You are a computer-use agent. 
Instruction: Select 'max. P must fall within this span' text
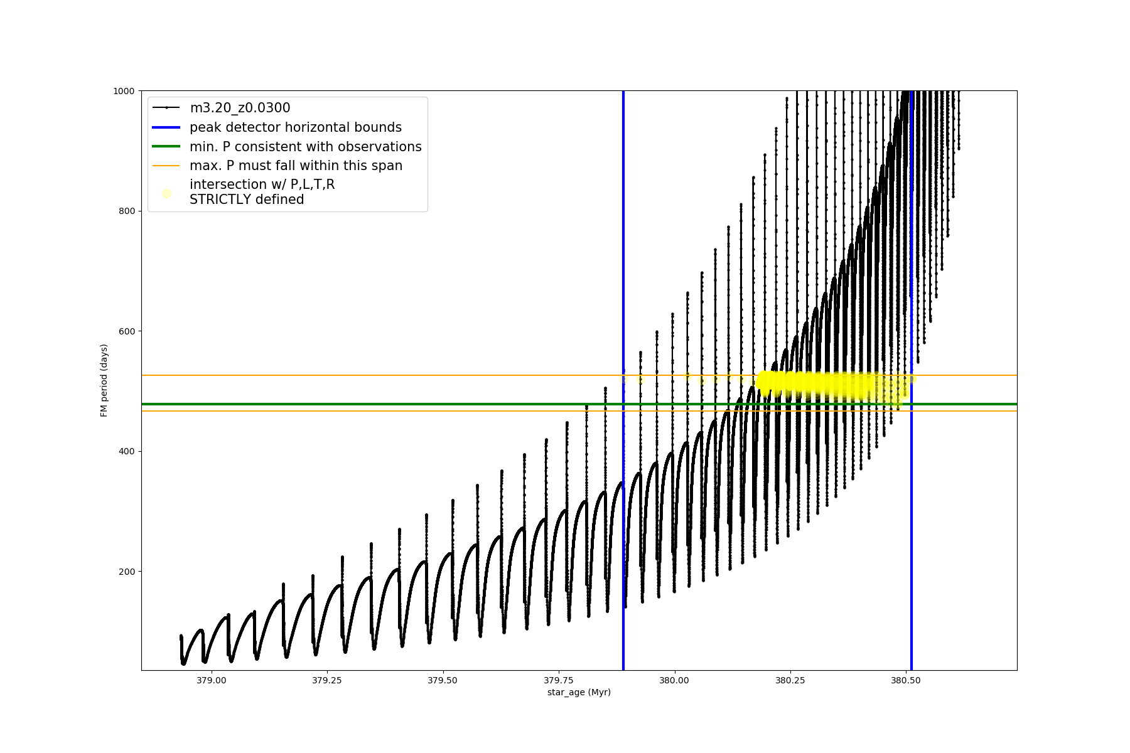(x=296, y=166)
